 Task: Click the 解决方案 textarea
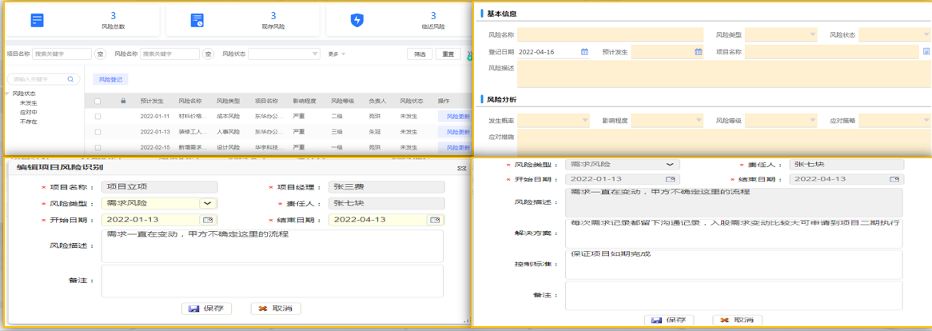(734, 233)
